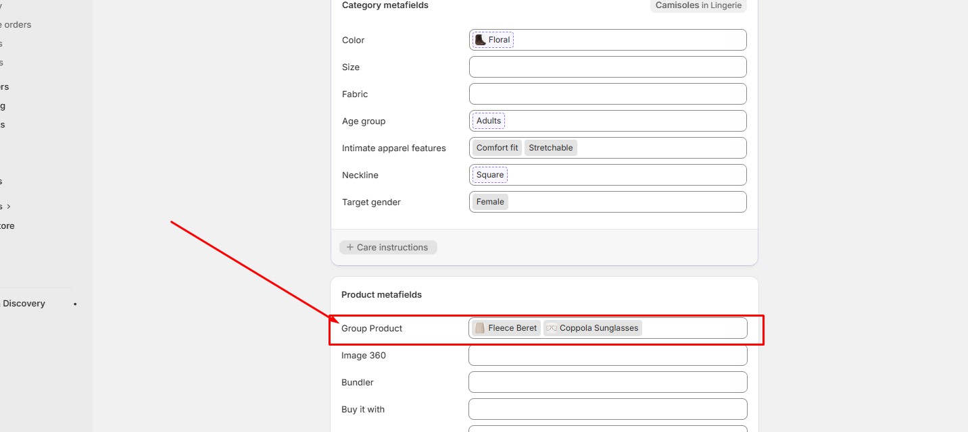Image resolution: width=968 pixels, height=432 pixels.
Task: Click the Floral color swatch chip
Action: (x=493, y=40)
